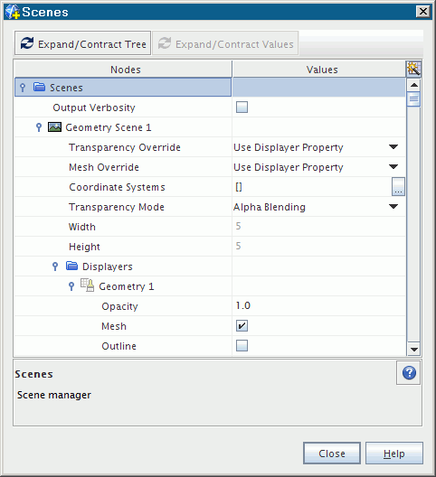
Task: Open the blue question mark help icon
Action: click(x=409, y=372)
